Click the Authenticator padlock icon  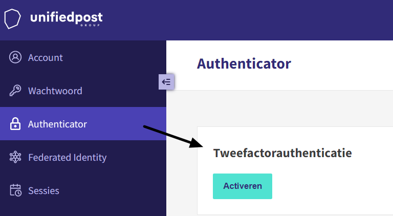[15, 124]
